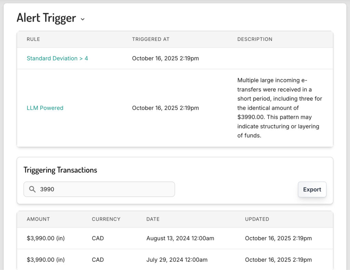Screen dimensions: 350x270
Task: Select the July 29, 2024 transaction date
Action: click(177, 260)
